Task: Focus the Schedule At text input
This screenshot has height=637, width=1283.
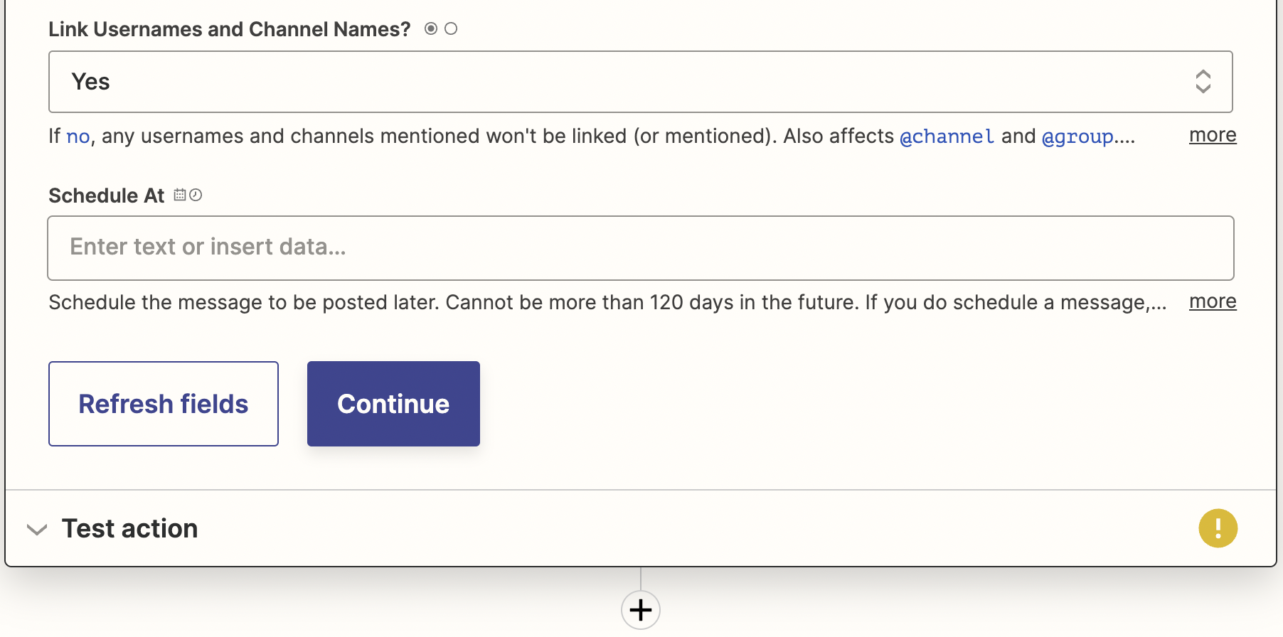Action: [x=640, y=248]
